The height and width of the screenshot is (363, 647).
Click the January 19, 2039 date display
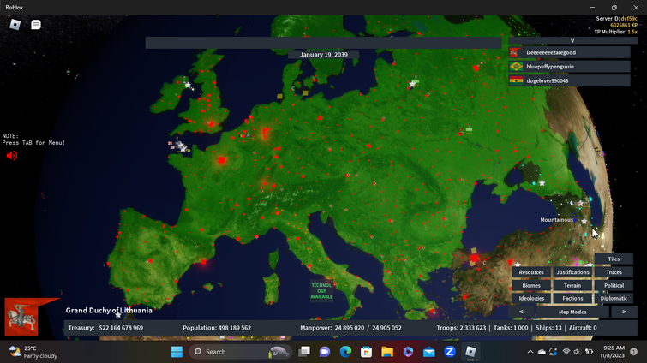[324, 55]
